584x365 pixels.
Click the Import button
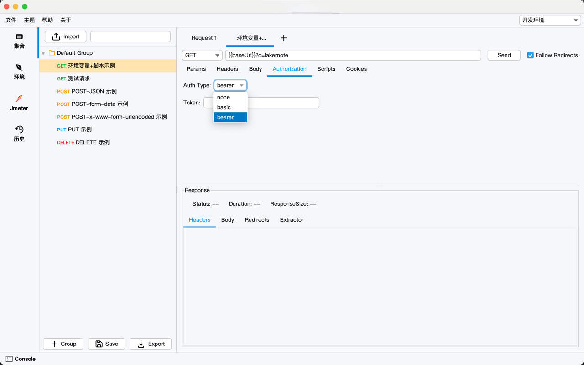coord(66,36)
